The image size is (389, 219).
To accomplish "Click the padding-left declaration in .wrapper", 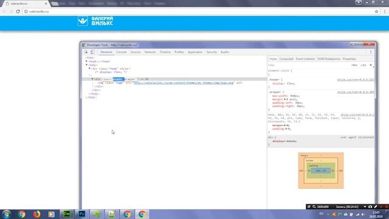I will click(287, 103).
